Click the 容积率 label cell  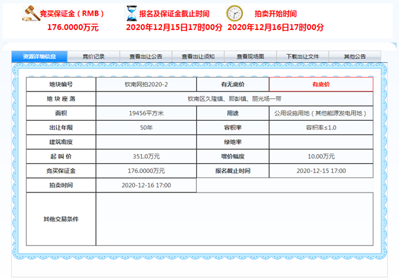[x=233, y=128]
